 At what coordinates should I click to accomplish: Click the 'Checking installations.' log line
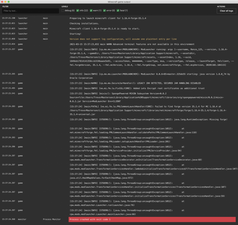click(x=84, y=23)
